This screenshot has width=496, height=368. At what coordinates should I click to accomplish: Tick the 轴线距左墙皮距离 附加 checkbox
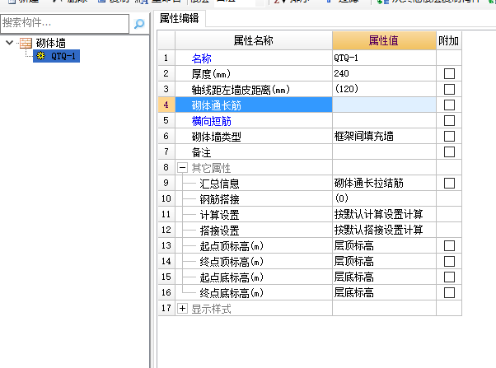click(x=449, y=89)
